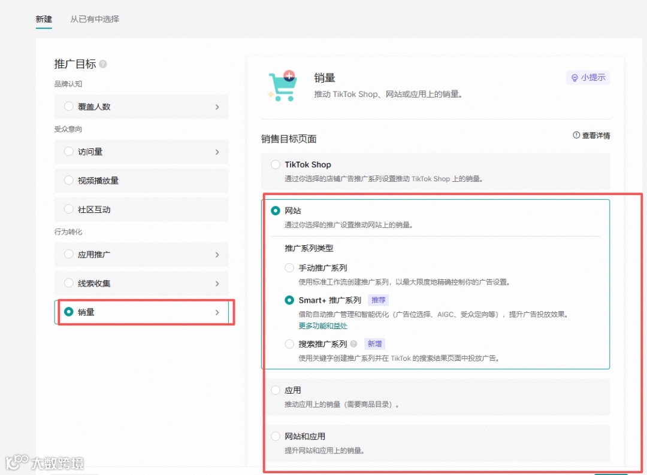Viewport: 647px width, 475px height.
Task: Click the 销售目标页面 heading
Action: point(289,139)
